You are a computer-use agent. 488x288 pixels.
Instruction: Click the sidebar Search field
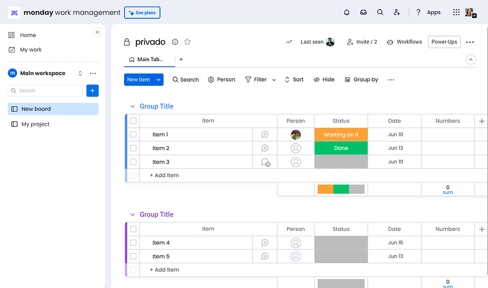[45, 91]
